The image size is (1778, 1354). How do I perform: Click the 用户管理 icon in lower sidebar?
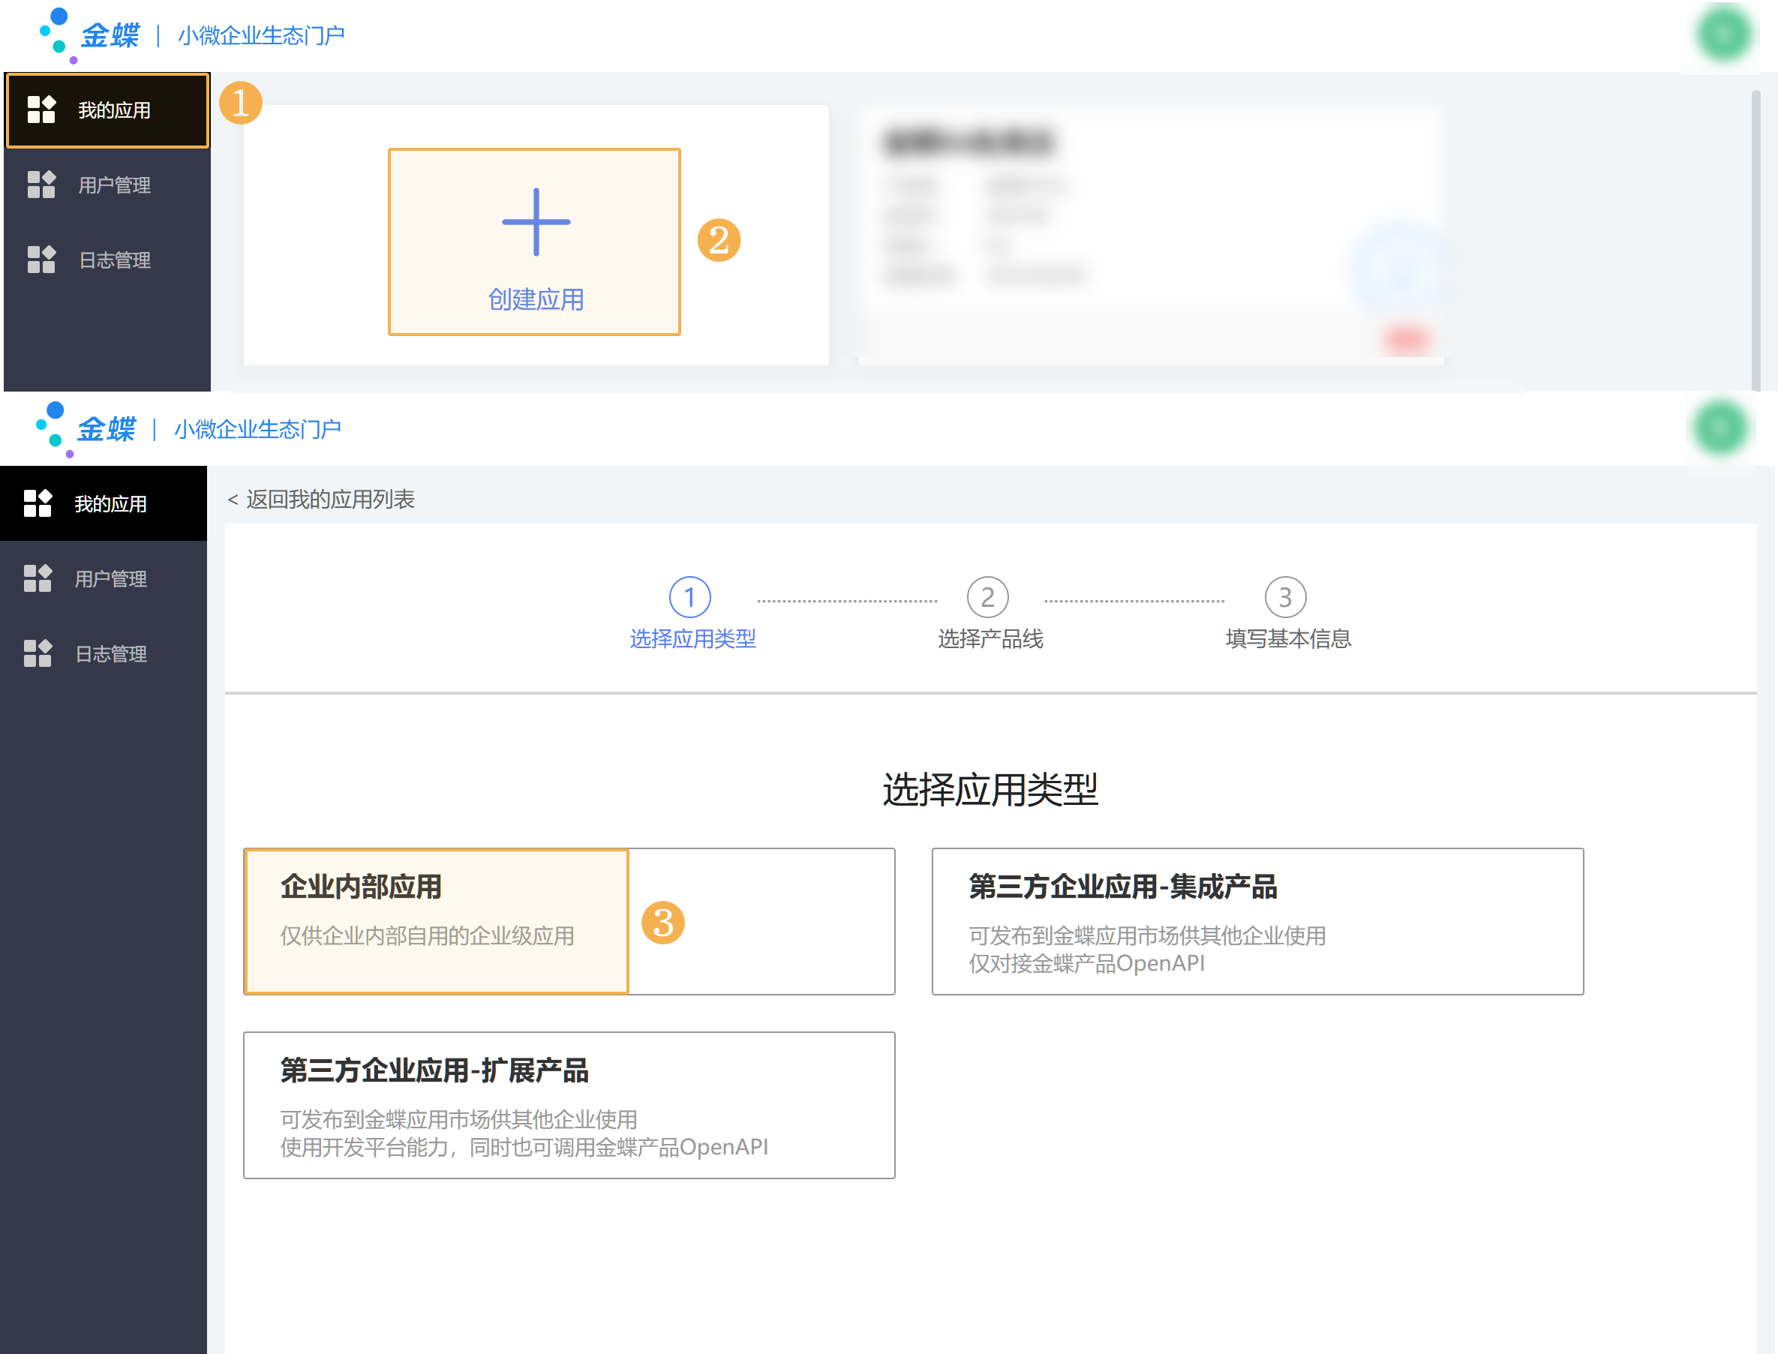[38, 578]
